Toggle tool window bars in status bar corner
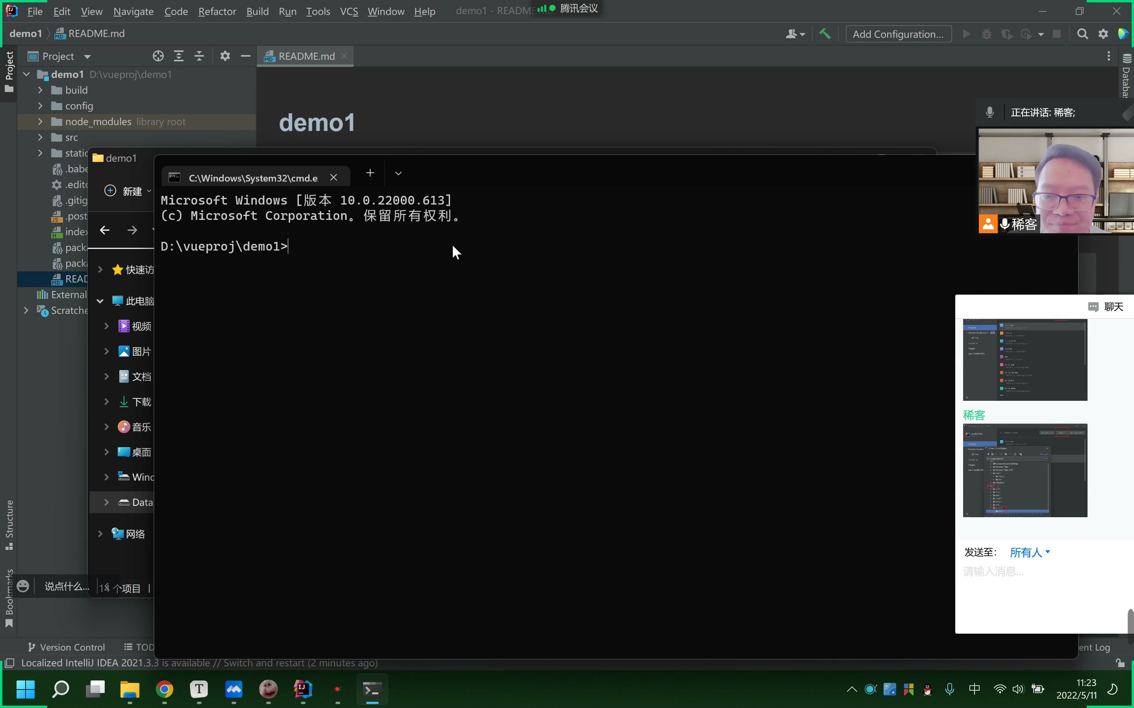This screenshot has width=1134, height=708. pyautogui.click(x=9, y=663)
